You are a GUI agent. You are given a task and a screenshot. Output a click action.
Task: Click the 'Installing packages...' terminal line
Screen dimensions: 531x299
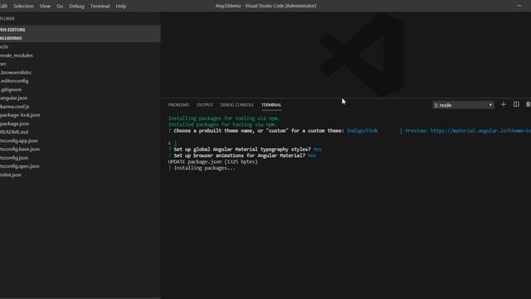[x=204, y=168]
